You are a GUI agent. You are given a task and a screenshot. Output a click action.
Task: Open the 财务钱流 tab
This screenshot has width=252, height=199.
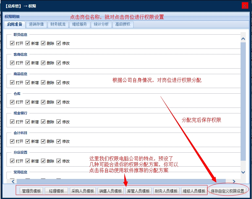point(57,24)
